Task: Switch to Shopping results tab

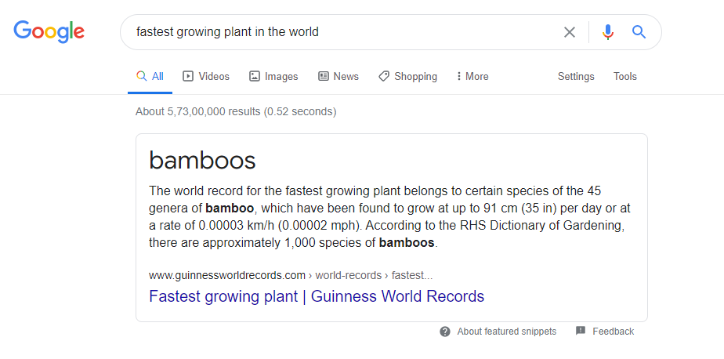Action: (x=407, y=77)
